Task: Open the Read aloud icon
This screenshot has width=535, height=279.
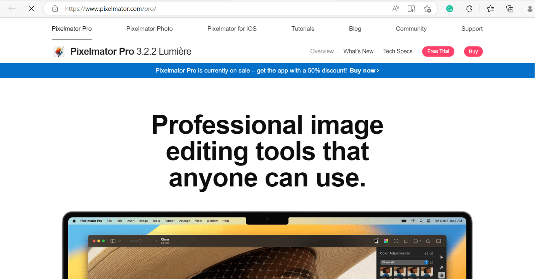Action: (395, 9)
